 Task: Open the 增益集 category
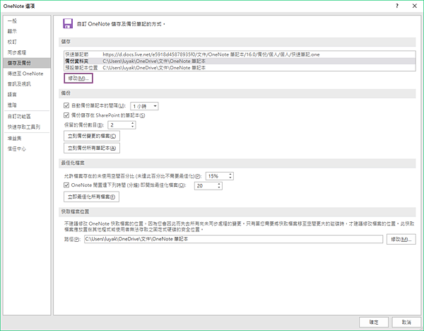click(27, 139)
